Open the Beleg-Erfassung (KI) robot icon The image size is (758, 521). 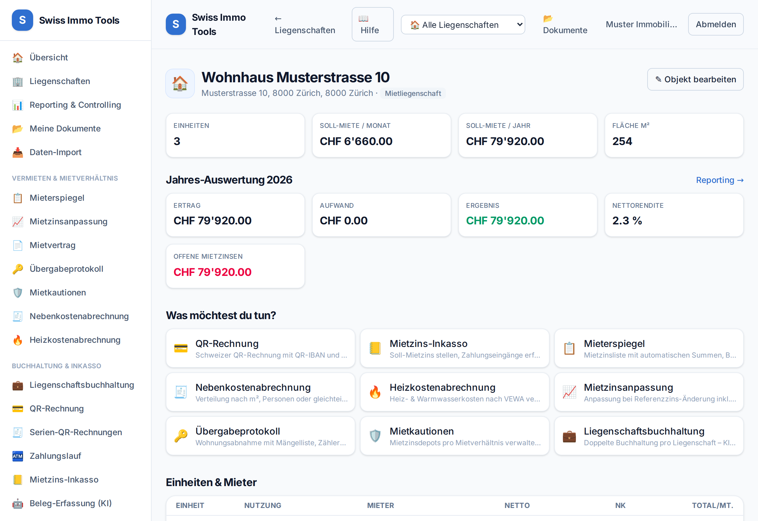[18, 503]
